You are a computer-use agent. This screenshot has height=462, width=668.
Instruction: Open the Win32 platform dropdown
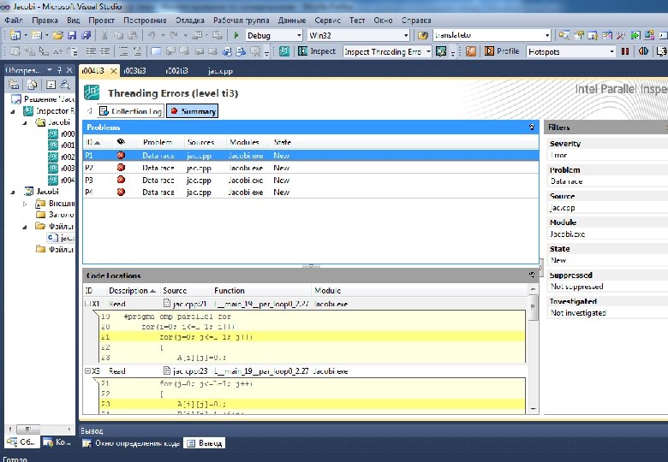(406, 35)
